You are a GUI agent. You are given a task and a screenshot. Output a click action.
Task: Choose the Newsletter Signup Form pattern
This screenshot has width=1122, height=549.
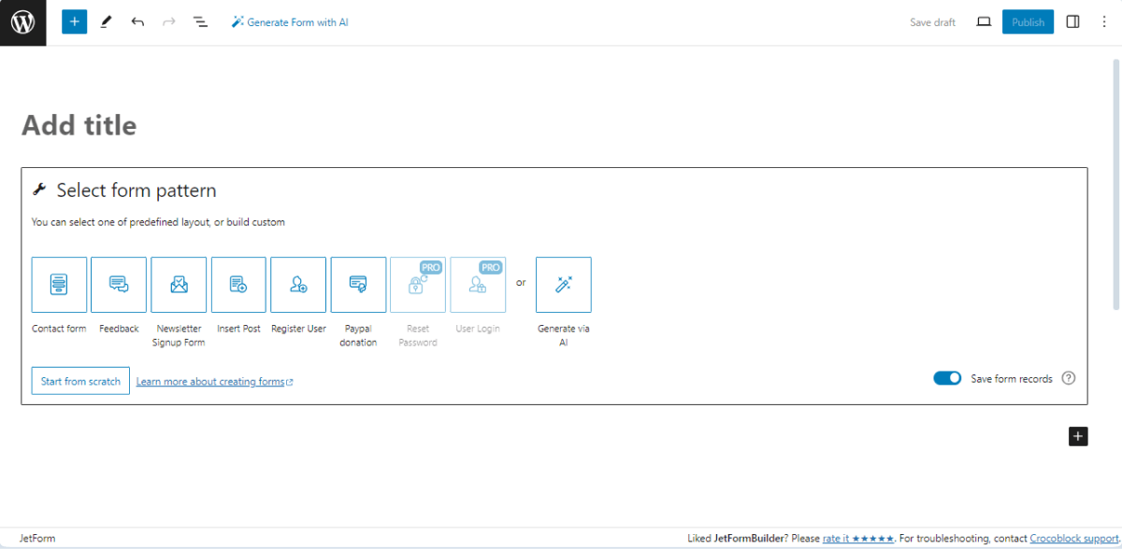pyautogui.click(x=179, y=285)
